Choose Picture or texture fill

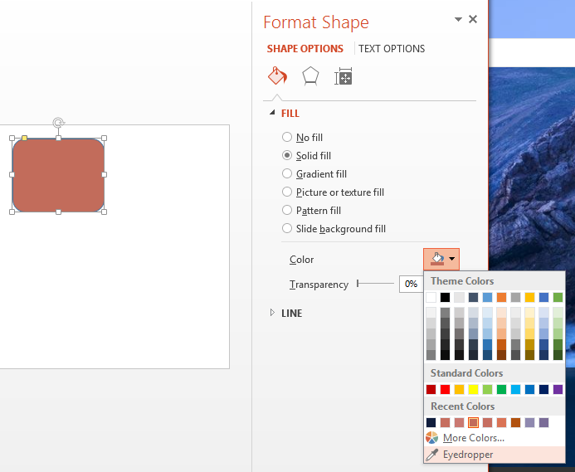pyautogui.click(x=333, y=192)
